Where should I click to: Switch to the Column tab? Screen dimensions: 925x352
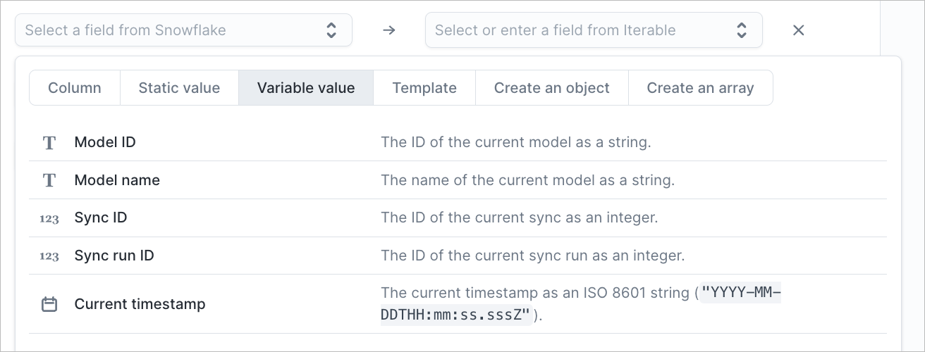click(x=75, y=88)
